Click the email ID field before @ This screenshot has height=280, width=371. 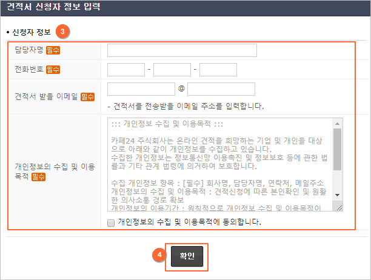coord(141,89)
